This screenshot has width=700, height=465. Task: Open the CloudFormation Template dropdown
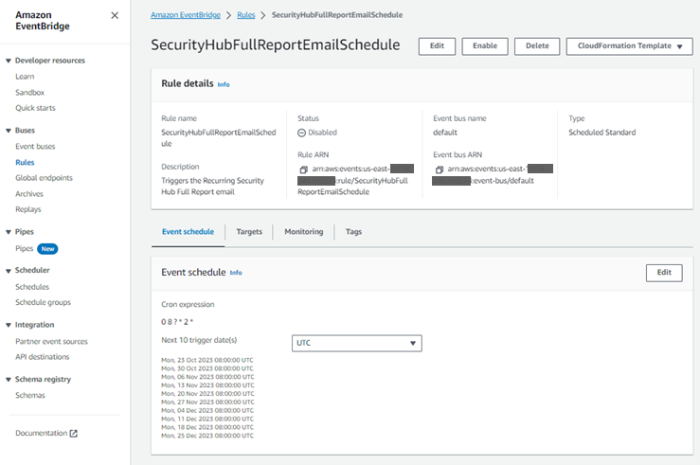coord(630,46)
